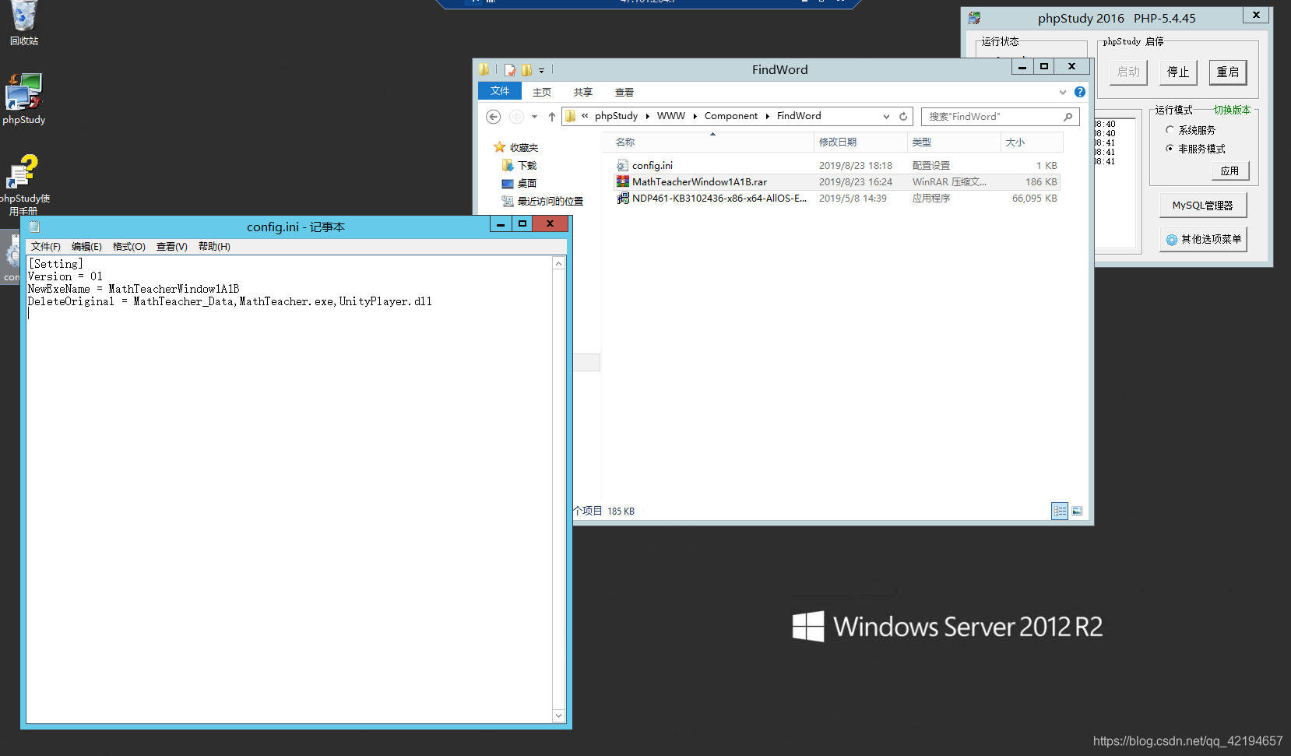Screen dimensions: 1291x756
Task: Show hidden breadcrumb folders via double chevron
Action: click(585, 116)
